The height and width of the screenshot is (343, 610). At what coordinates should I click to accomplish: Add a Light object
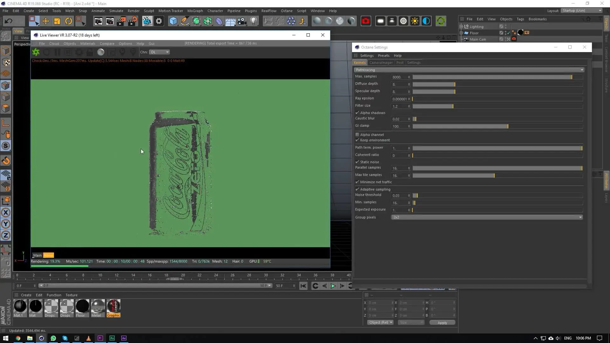pos(253,21)
